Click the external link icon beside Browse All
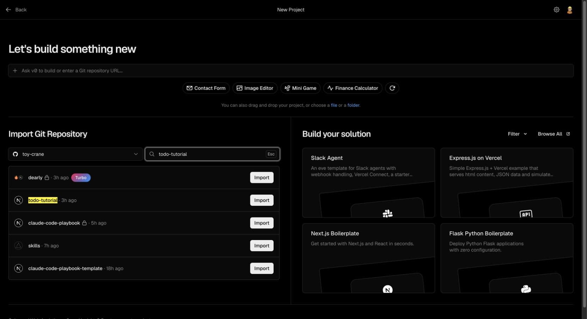 [x=568, y=134]
